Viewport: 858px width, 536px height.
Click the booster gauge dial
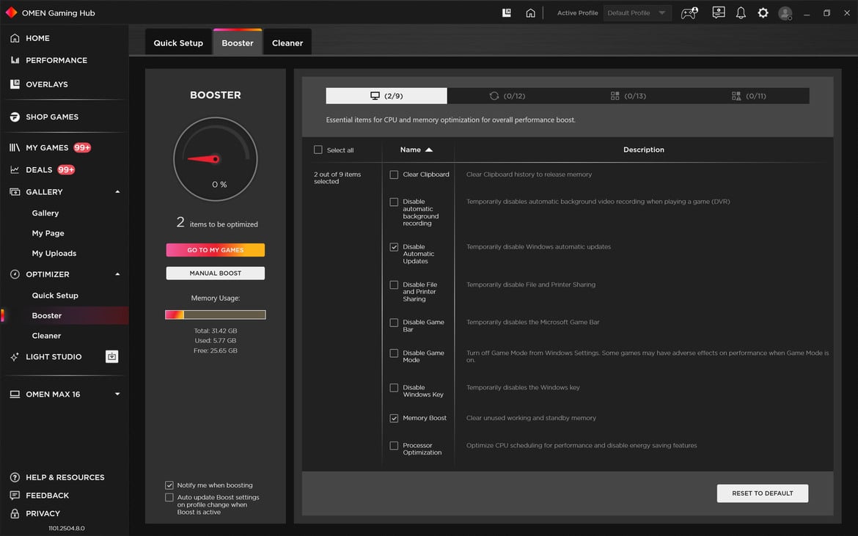(x=216, y=159)
